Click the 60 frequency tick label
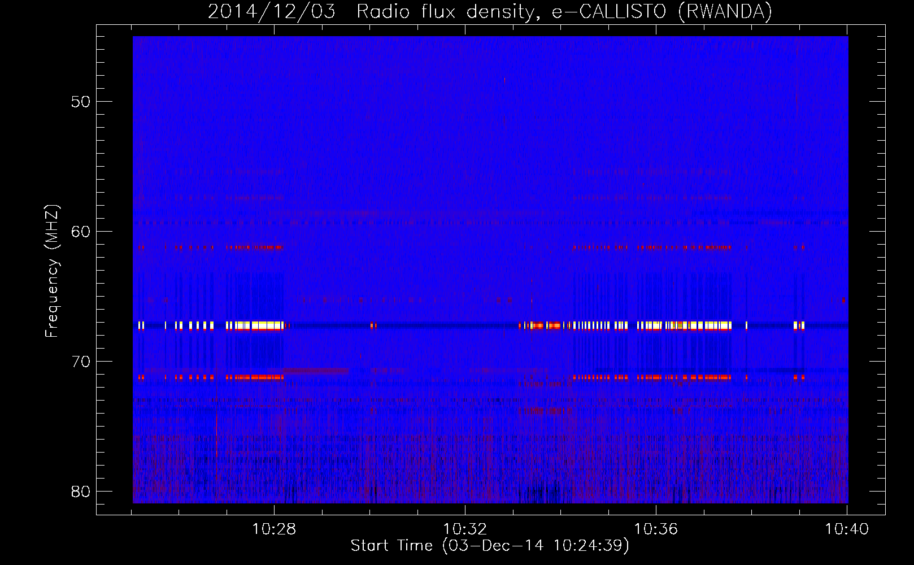This screenshot has width=914, height=565. click(81, 232)
